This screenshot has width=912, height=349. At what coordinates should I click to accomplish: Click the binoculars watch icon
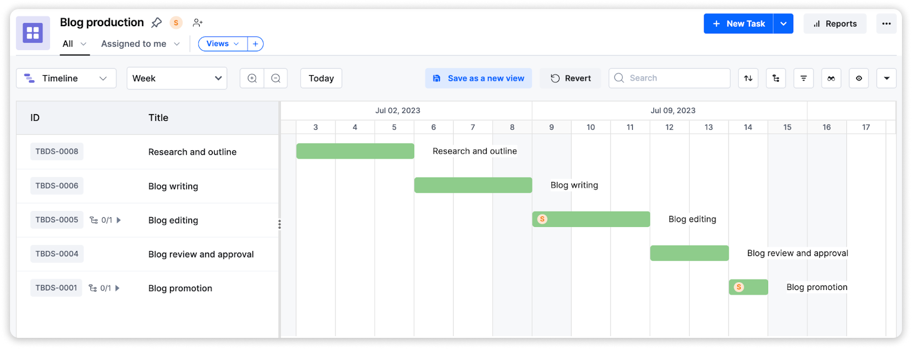831,78
